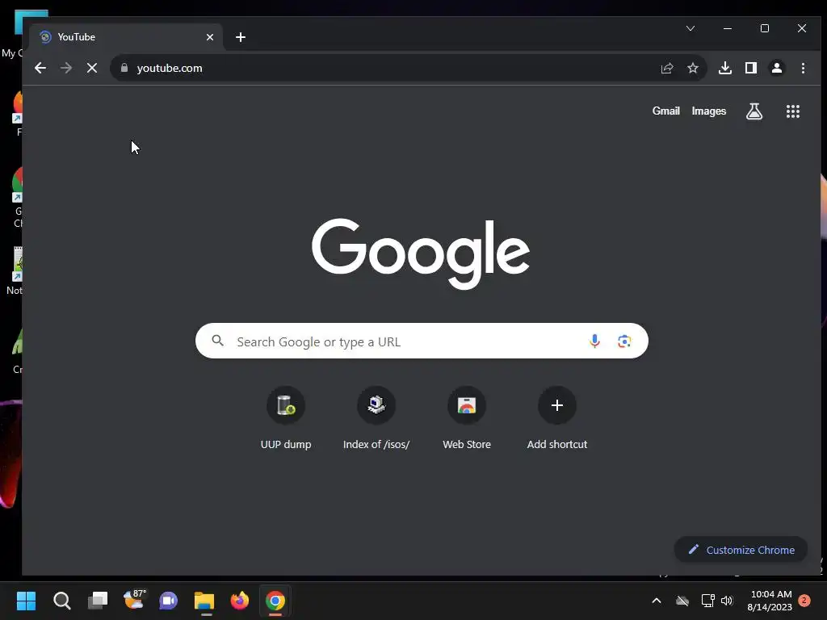Start voice search with the microphone
This screenshot has height=620, width=827.
[594, 341]
